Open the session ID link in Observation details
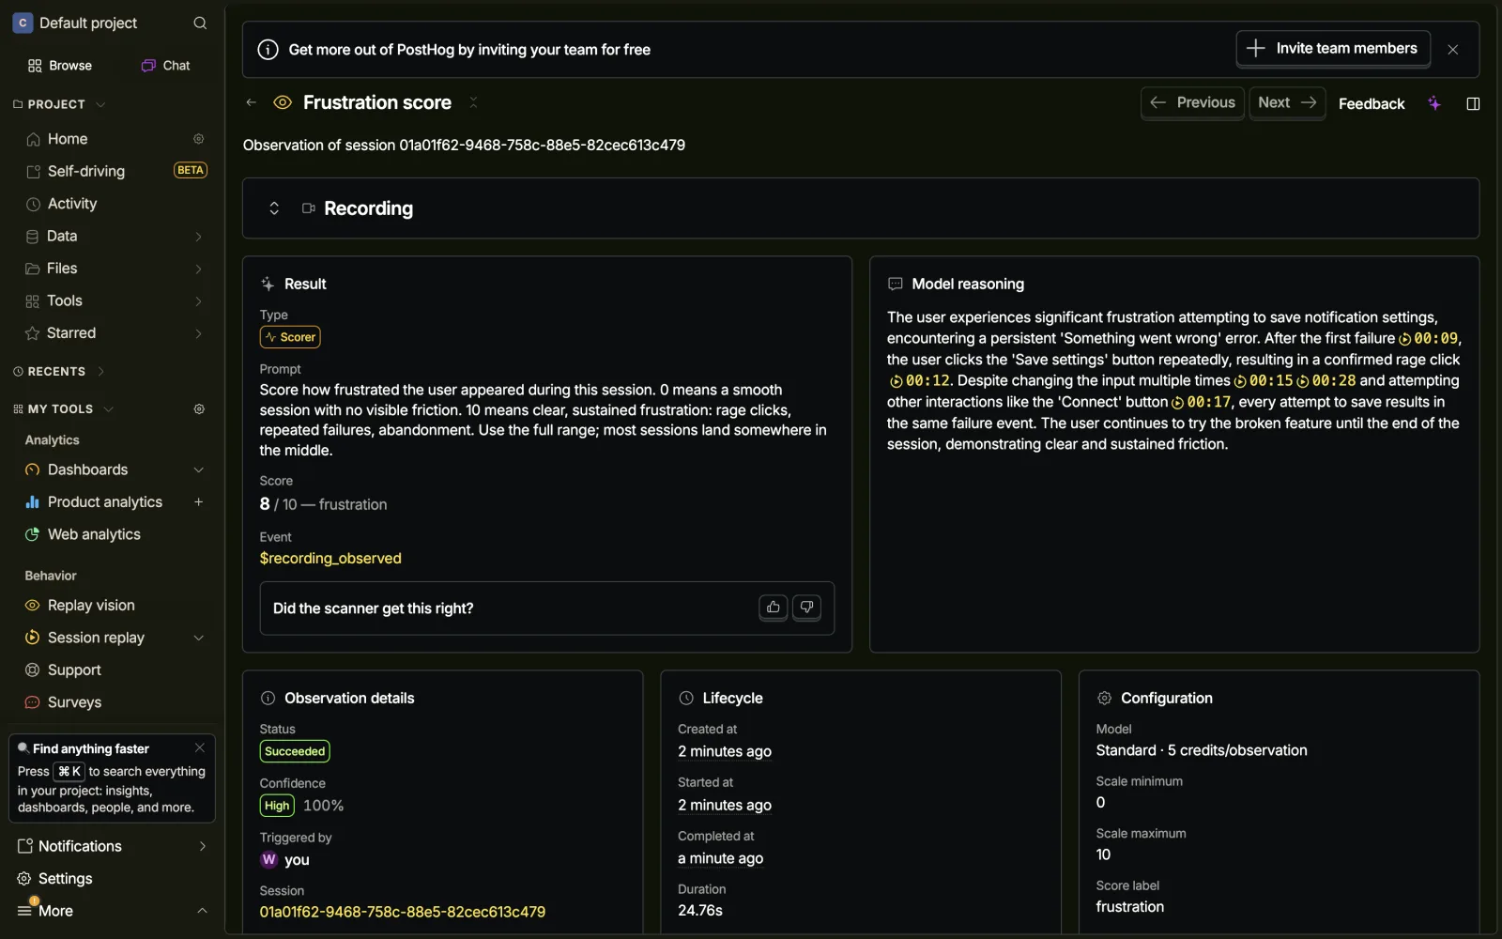Viewport: 1502px width, 939px height. (403, 912)
